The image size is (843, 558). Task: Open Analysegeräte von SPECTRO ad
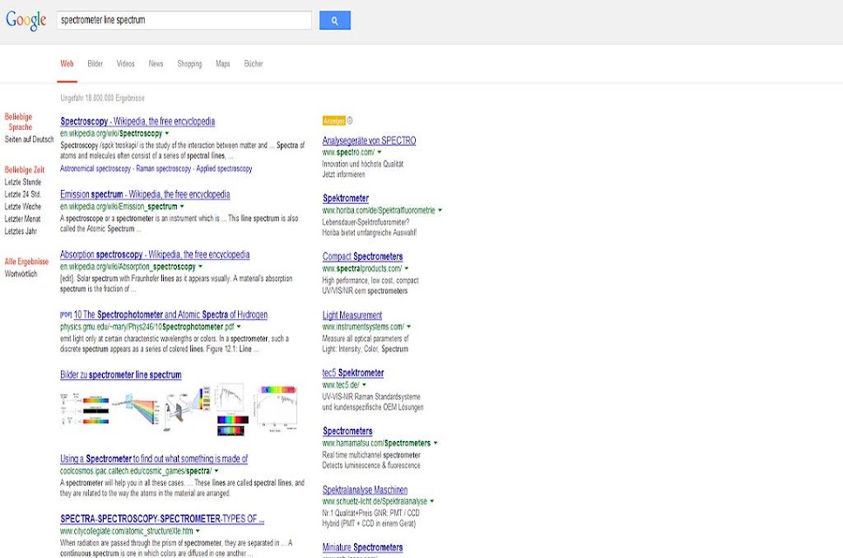[x=369, y=141]
